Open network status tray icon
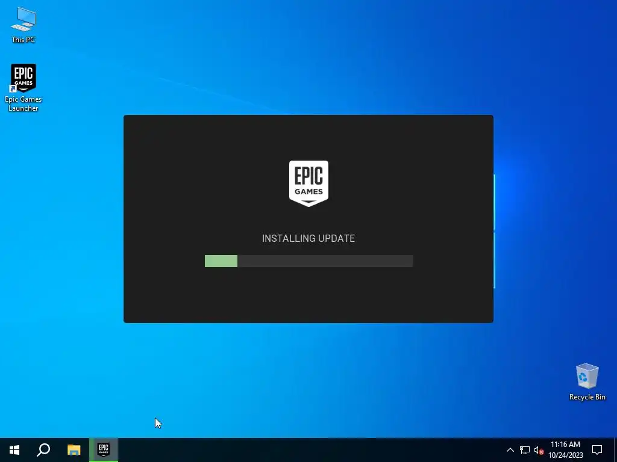Image resolution: width=617 pixels, height=462 pixels. tap(525, 450)
